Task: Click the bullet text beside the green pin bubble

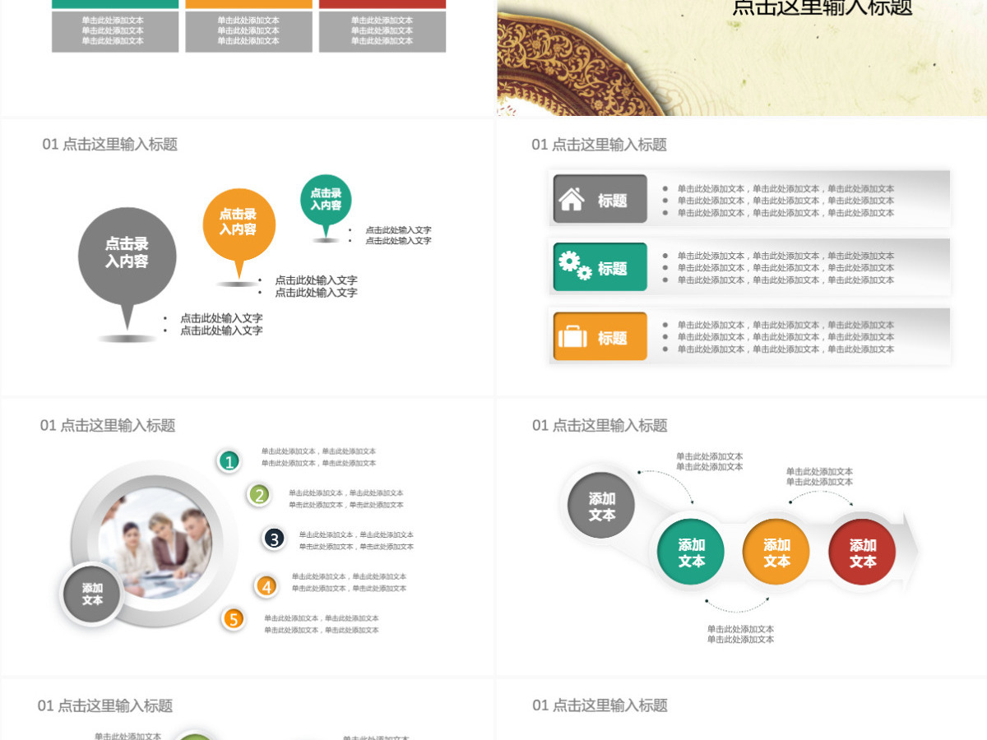Action: [x=390, y=235]
